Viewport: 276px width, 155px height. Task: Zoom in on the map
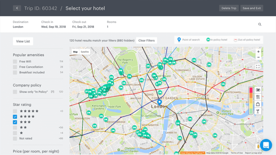(258, 52)
